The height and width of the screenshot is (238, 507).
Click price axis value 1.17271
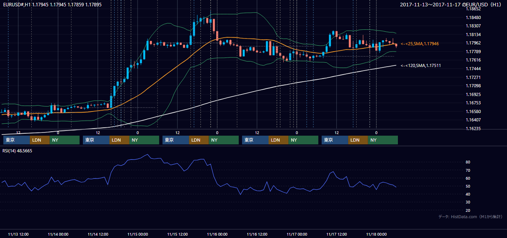[473, 77]
